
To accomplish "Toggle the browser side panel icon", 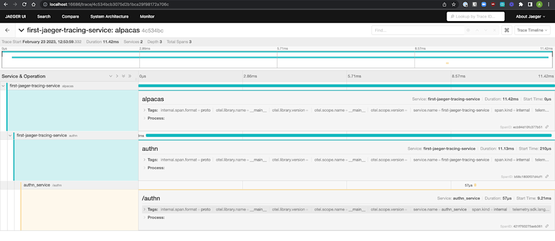I will [x=530, y=4].
